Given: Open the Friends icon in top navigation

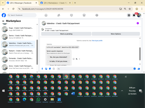Looking at the screenshot, I should [x=59, y=15].
